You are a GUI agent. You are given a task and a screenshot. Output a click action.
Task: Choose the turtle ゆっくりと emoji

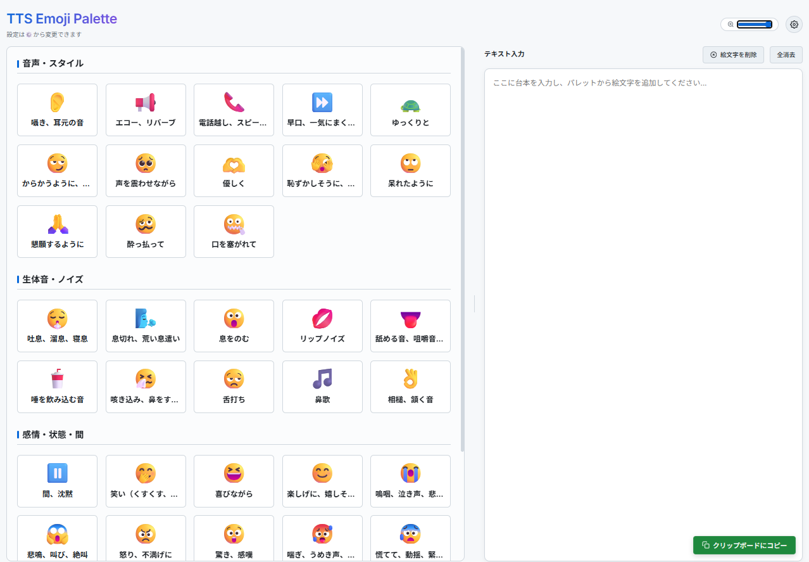click(x=410, y=110)
